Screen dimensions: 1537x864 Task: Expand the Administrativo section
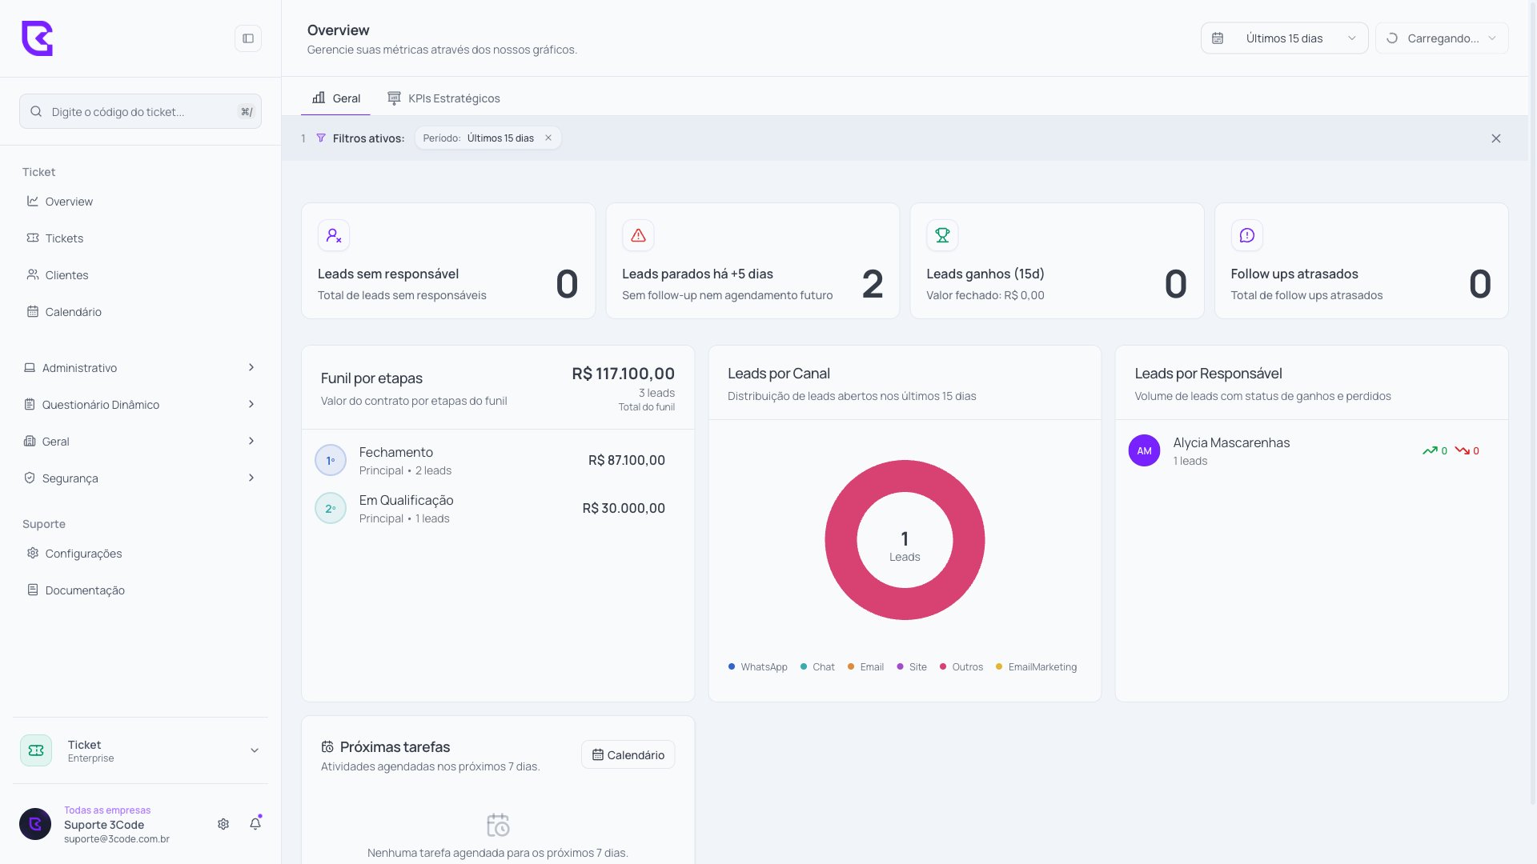pyautogui.click(x=140, y=368)
